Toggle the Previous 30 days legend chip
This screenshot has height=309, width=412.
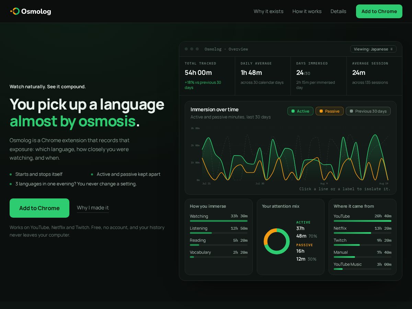(x=368, y=111)
